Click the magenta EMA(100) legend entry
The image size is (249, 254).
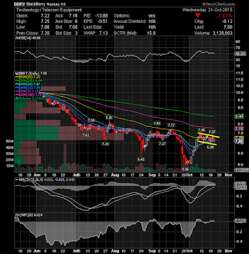tap(28, 95)
